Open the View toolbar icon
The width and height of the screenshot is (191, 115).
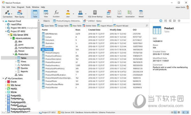tap(46, 14)
